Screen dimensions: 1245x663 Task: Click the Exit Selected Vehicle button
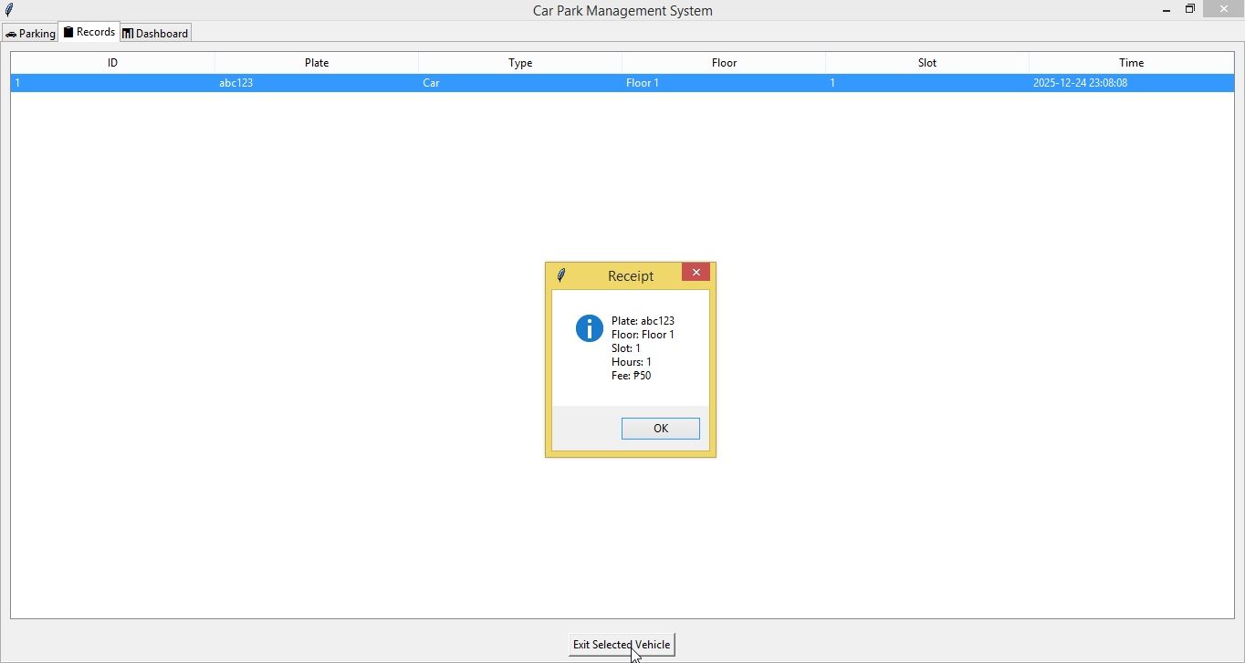click(622, 644)
